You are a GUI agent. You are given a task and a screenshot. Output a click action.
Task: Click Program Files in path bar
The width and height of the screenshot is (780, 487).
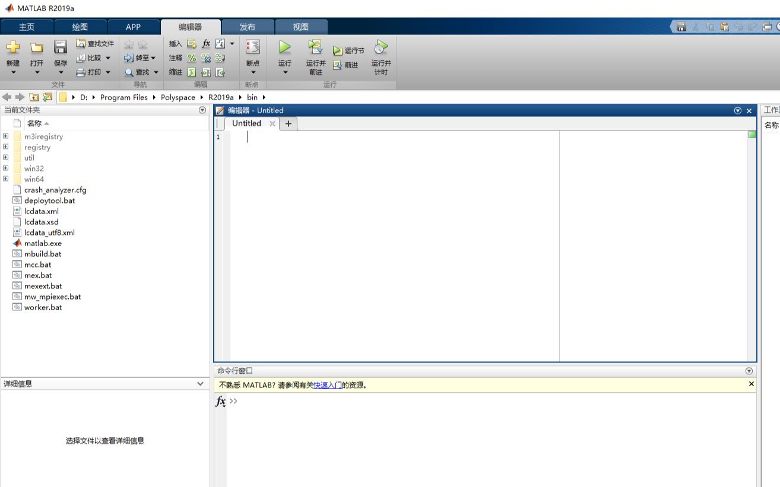click(x=124, y=97)
